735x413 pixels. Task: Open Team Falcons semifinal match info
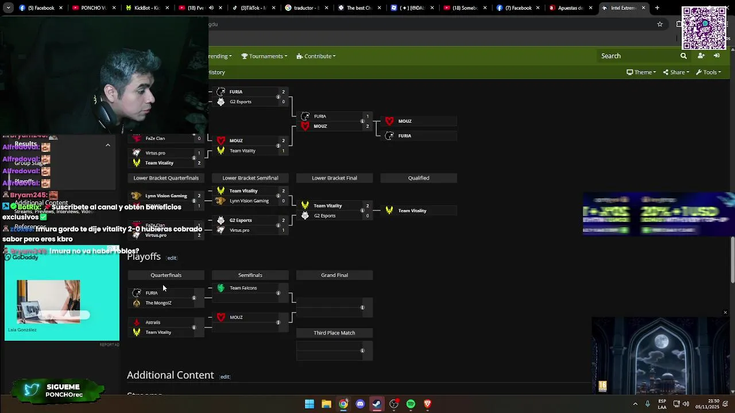coord(278,293)
